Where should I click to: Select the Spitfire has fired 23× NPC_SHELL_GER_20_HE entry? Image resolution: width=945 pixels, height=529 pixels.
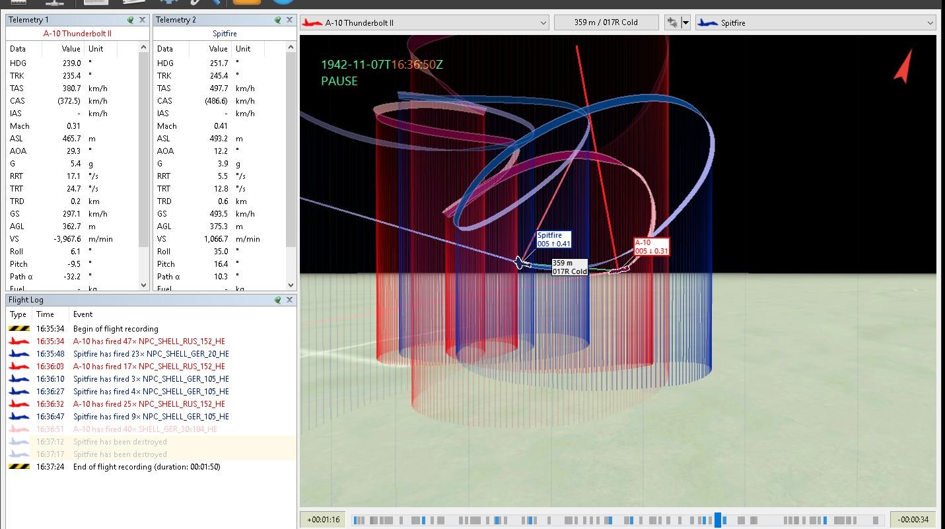click(151, 354)
